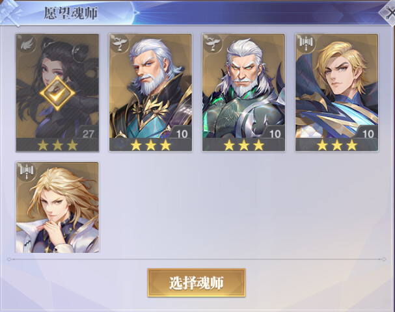Click the 选择魂师 confirm button

[197, 283]
